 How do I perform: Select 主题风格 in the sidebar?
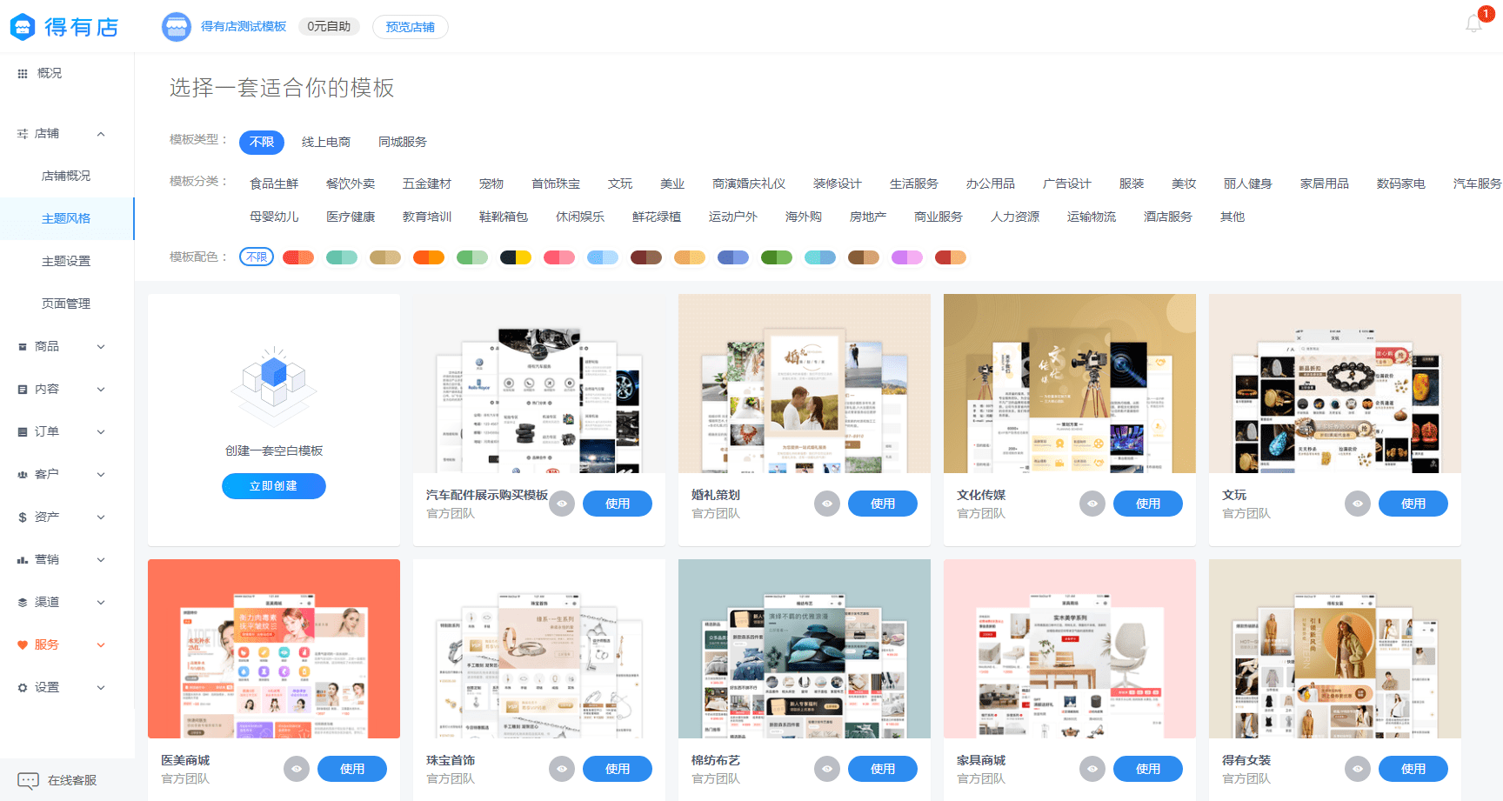(x=66, y=218)
